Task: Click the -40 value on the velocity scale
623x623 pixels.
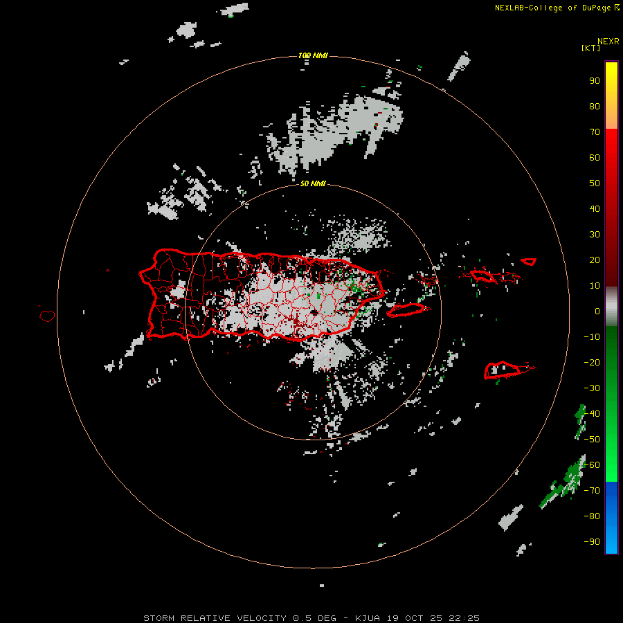Action: point(592,414)
